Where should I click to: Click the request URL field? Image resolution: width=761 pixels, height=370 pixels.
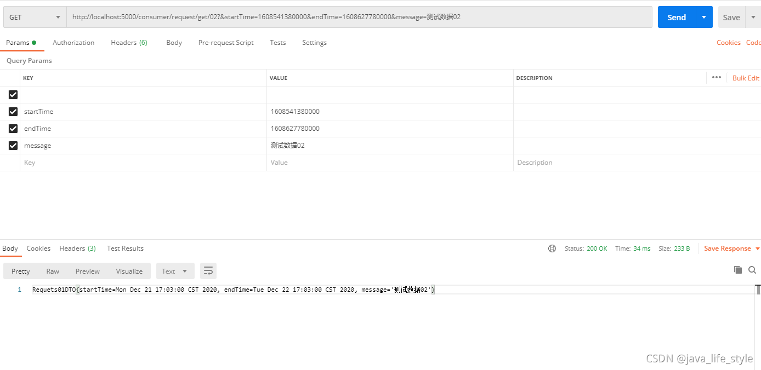[x=360, y=17]
